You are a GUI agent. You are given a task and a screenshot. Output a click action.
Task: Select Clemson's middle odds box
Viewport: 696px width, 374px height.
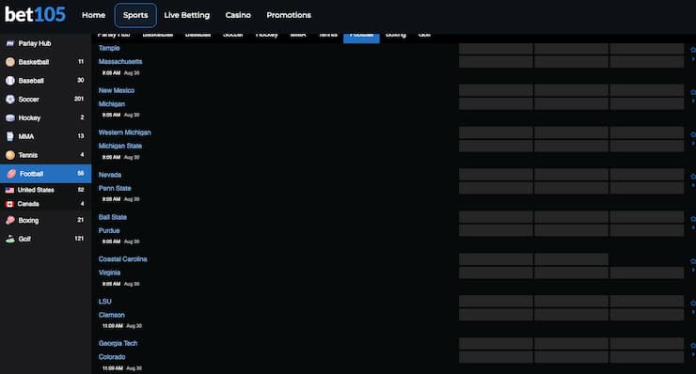571,315
